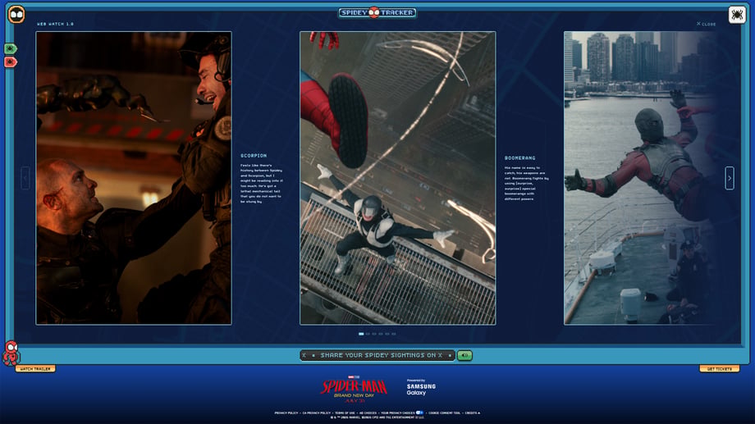Open the CA Privacy Policy footer link
Image resolution: width=755 pixels, height=424 pixels.
tap(316, 413)
